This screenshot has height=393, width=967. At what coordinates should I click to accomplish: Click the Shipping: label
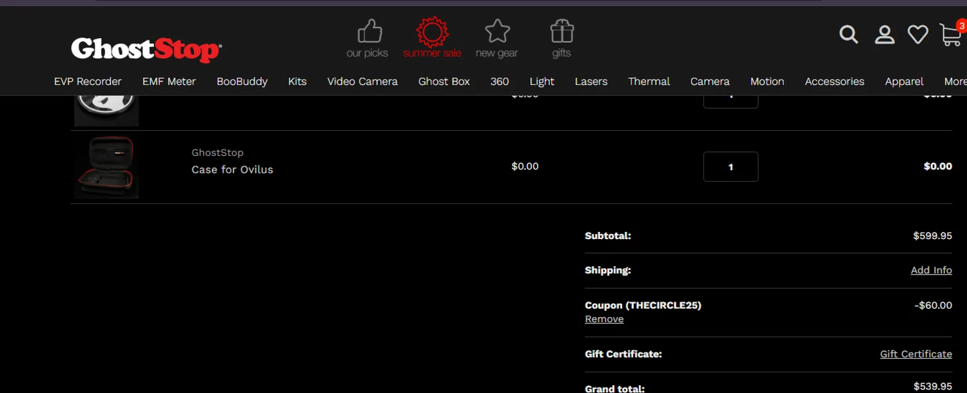pos(608,270)
